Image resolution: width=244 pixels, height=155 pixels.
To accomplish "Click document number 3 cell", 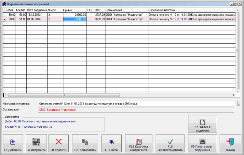I will [x=55, y=15].
